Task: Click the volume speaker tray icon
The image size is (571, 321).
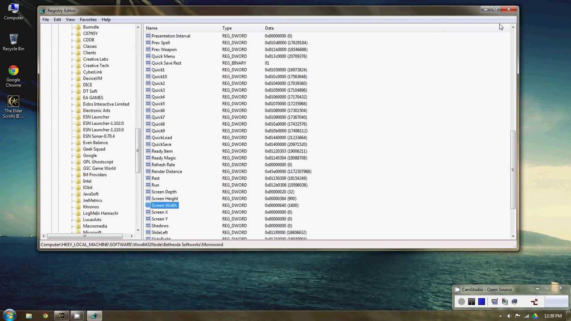Action: pos(509,316)
